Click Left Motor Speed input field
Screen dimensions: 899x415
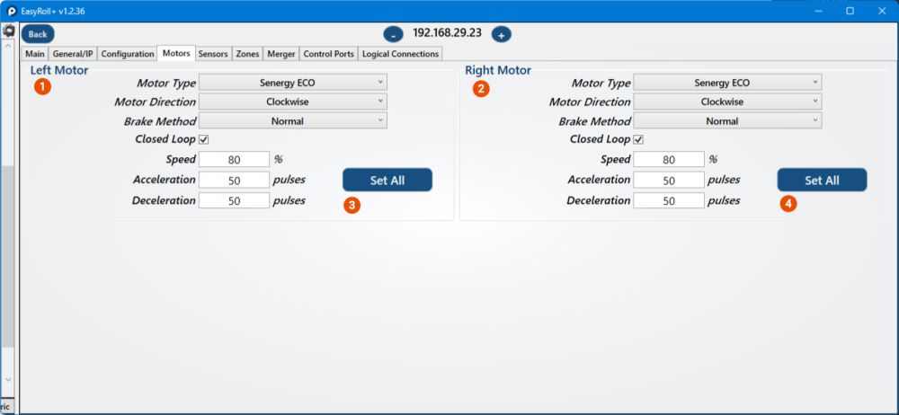point(234,159)
